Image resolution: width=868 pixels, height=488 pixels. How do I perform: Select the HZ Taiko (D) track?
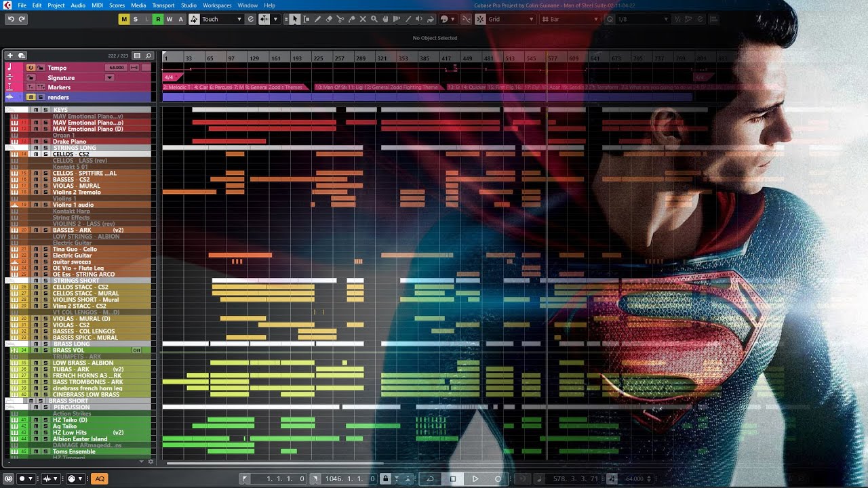[x=79, y=420]
